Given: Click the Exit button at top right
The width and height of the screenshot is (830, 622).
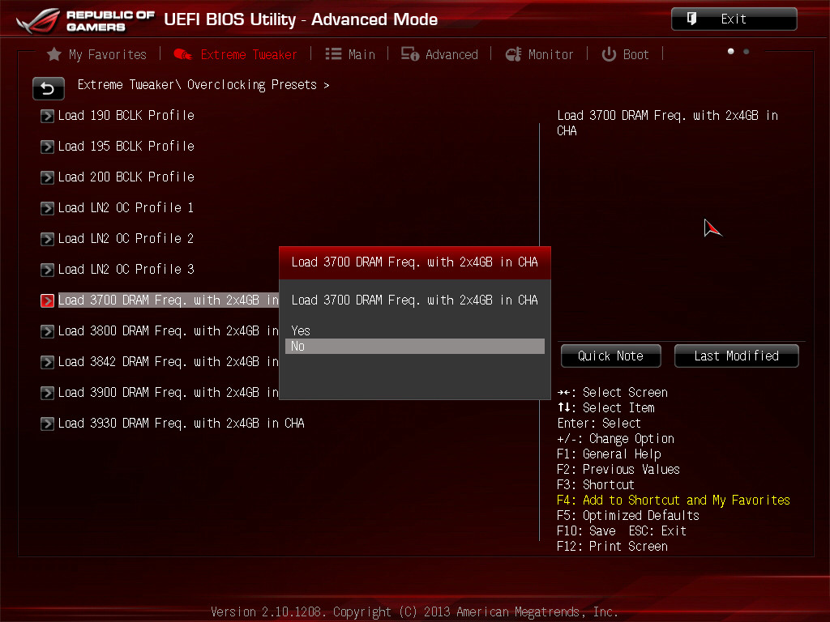Looking at the screenshot, I should (x=734, y=19).
